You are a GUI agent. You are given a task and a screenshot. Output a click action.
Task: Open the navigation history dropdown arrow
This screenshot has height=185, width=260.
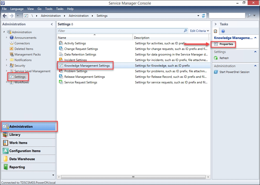click(x=18, y=16)
